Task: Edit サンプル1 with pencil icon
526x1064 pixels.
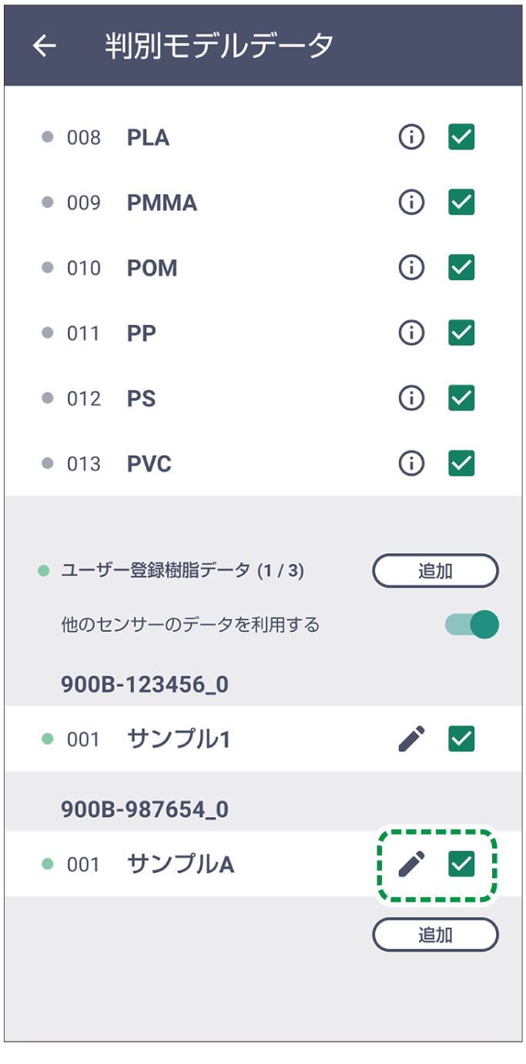Action: (x=412, y=739)
